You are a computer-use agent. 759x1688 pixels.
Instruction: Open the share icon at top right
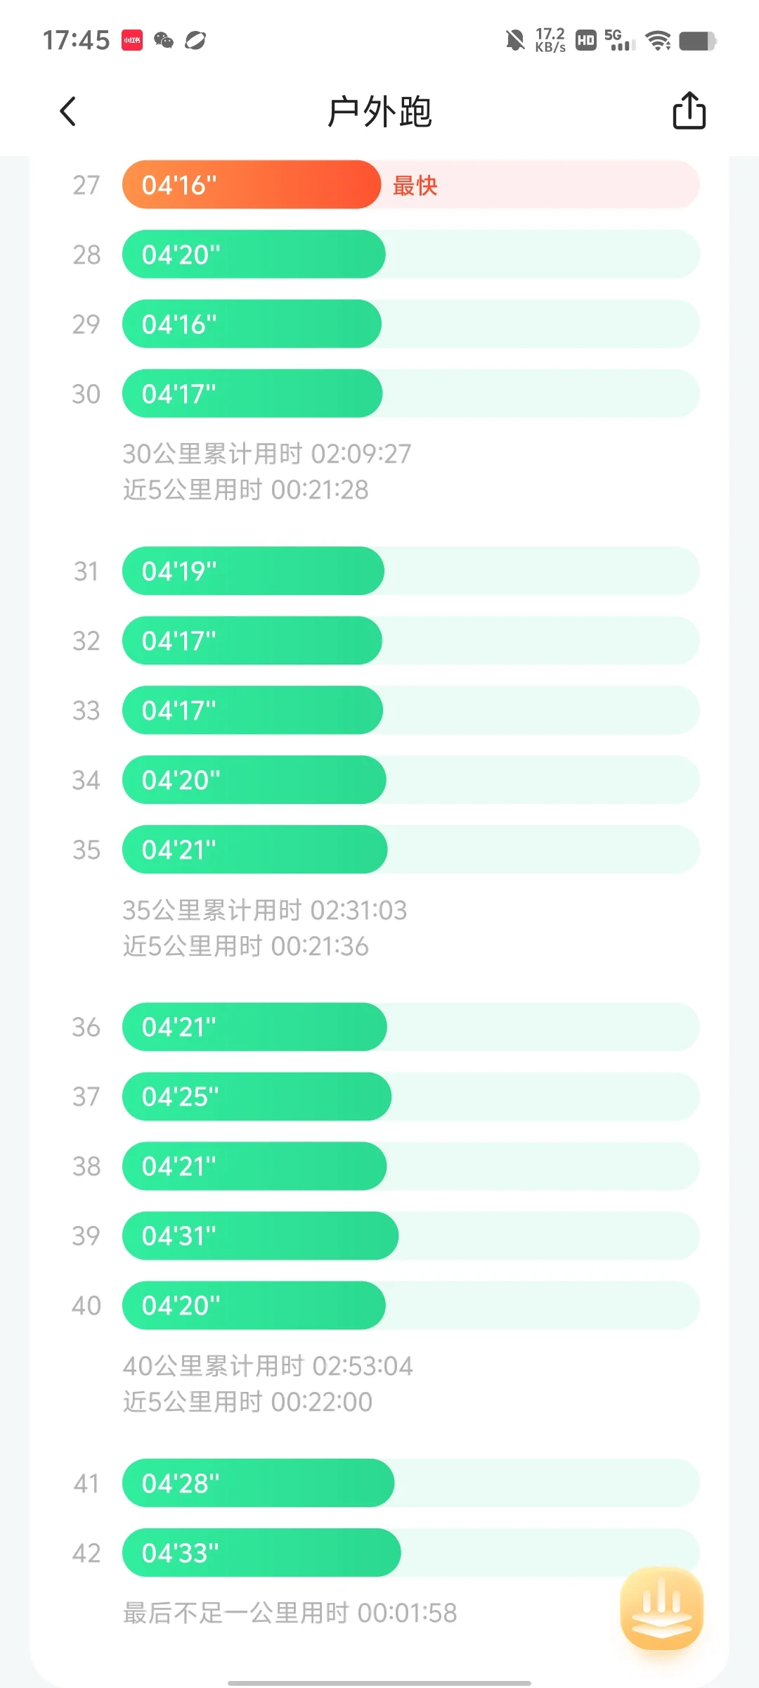[x=689, y=110]
